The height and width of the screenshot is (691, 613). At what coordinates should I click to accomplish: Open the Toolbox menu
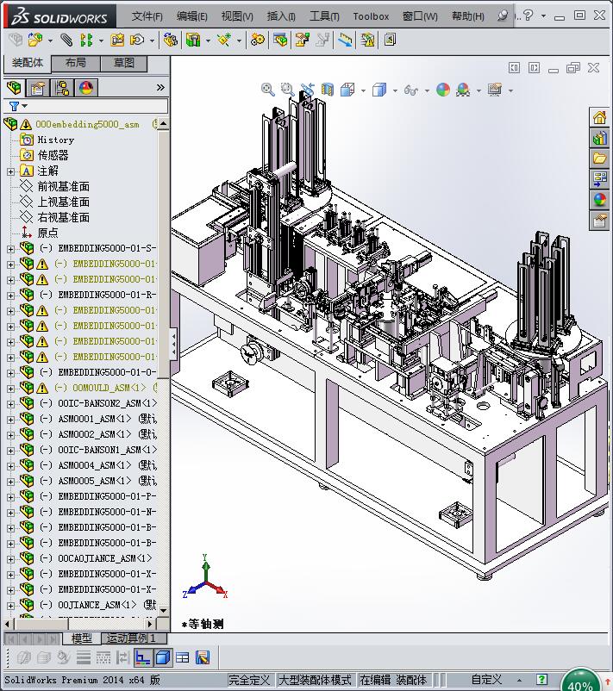[371, 16]
